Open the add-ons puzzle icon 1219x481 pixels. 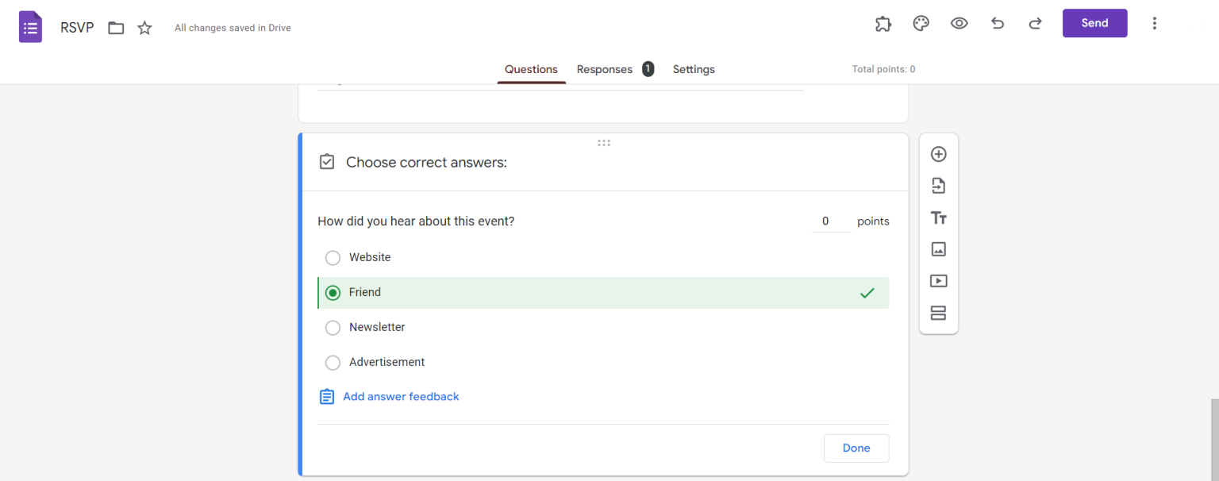click(883, 24)
